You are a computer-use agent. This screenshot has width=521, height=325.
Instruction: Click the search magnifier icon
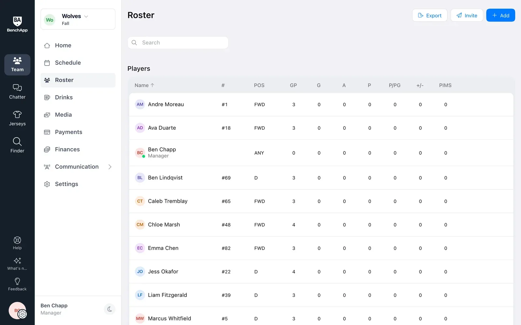134,43
